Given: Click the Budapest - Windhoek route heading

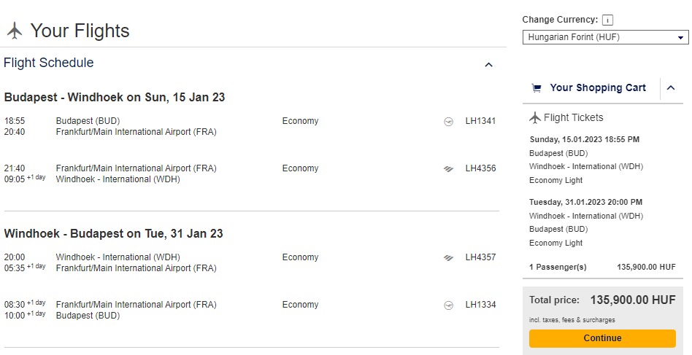Looking at the screenshot, I should pyautogui.click(x=115, y=98).
